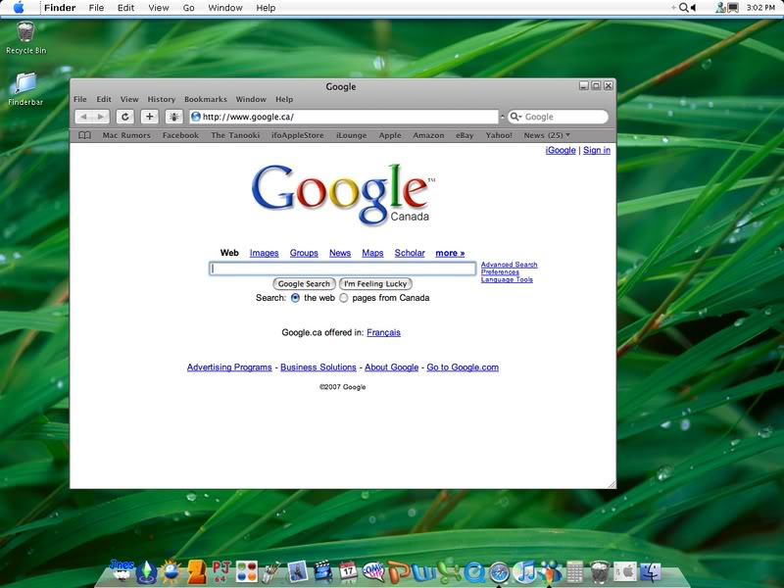
Task: Click the volume speaker icon in menu bar
Action: 693,8
